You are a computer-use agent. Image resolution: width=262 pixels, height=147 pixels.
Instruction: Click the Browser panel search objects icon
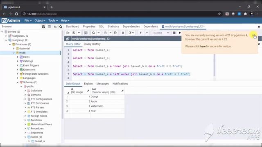(61, 27)
